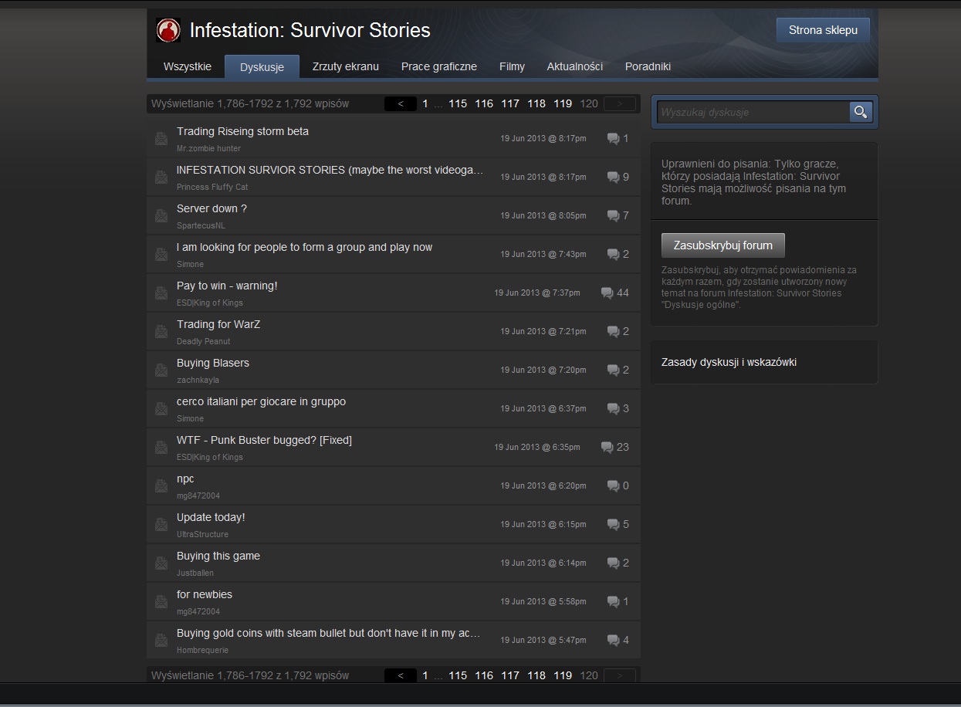Click the game title 'Infestation: Survivor Stories'
The height and width of the screenshot is (707, 961).
pos(310,30)
